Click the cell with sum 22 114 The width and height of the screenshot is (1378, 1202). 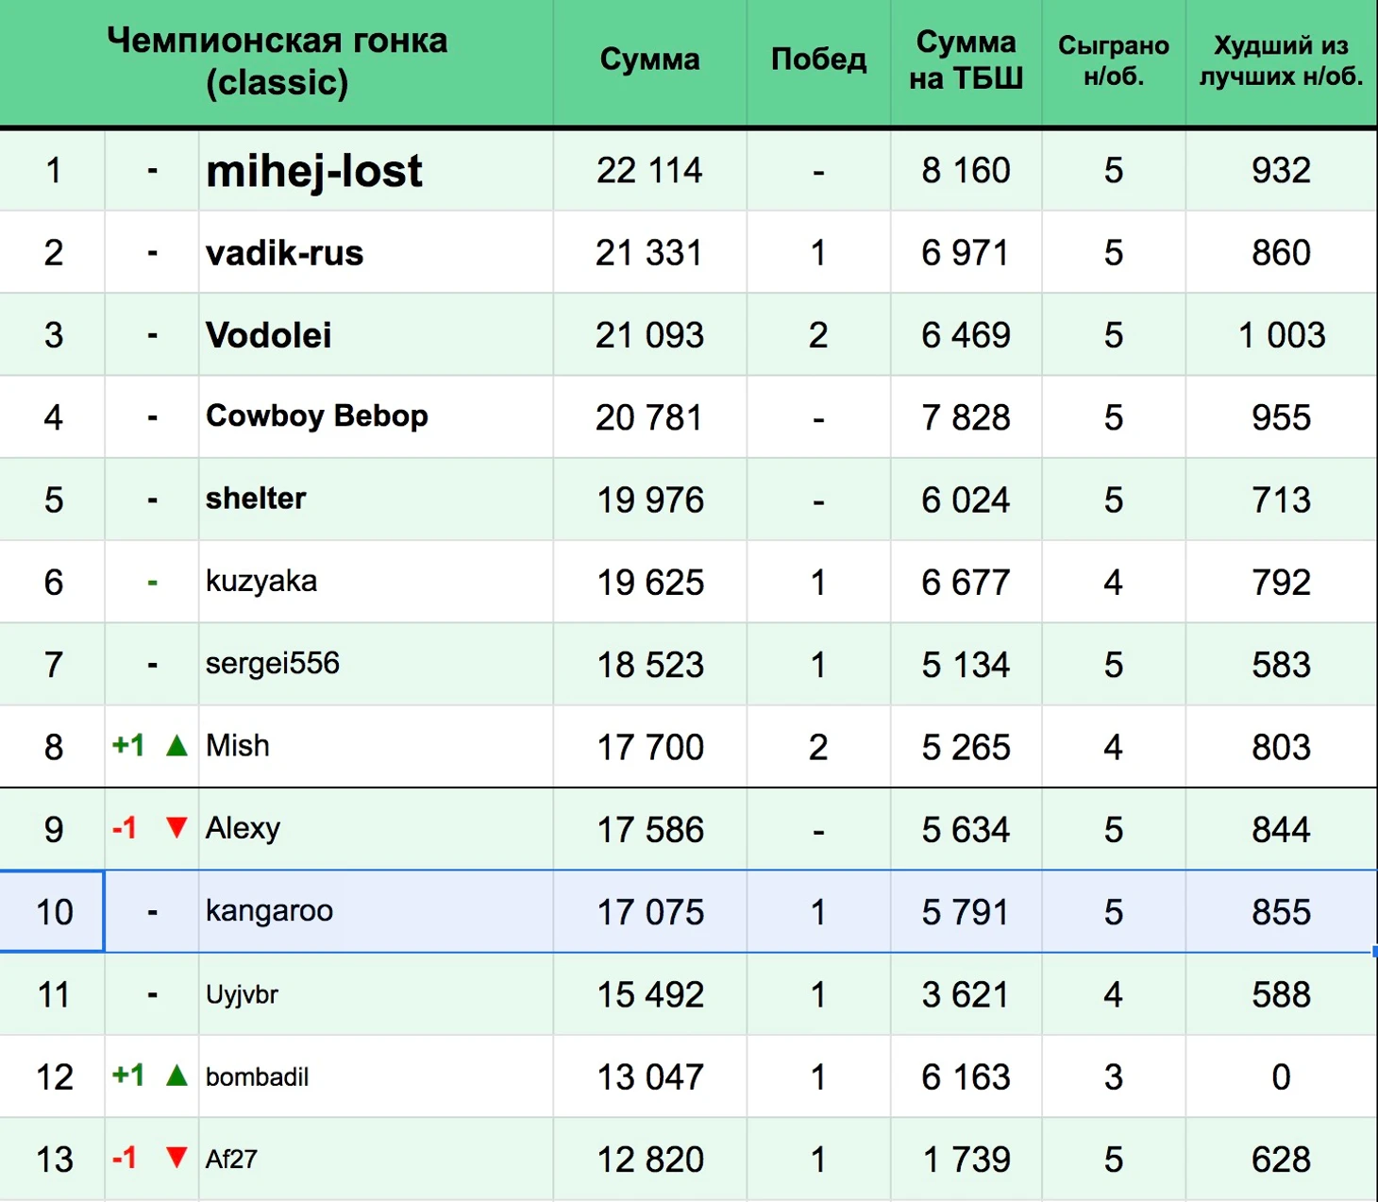tap(649, 171)
